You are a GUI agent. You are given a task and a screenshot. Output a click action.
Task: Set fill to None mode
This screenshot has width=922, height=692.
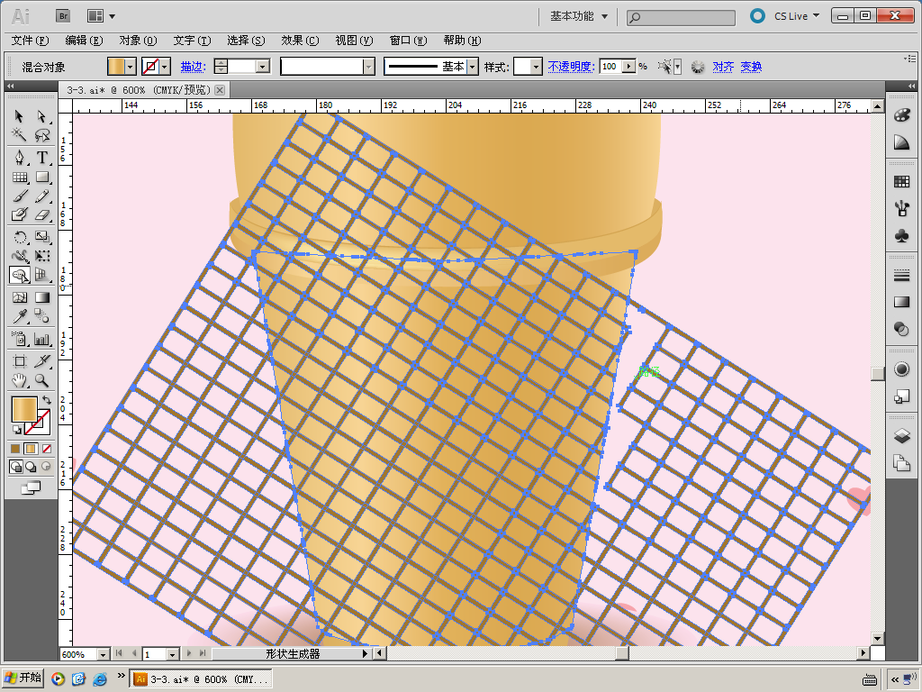pos(47,449)
